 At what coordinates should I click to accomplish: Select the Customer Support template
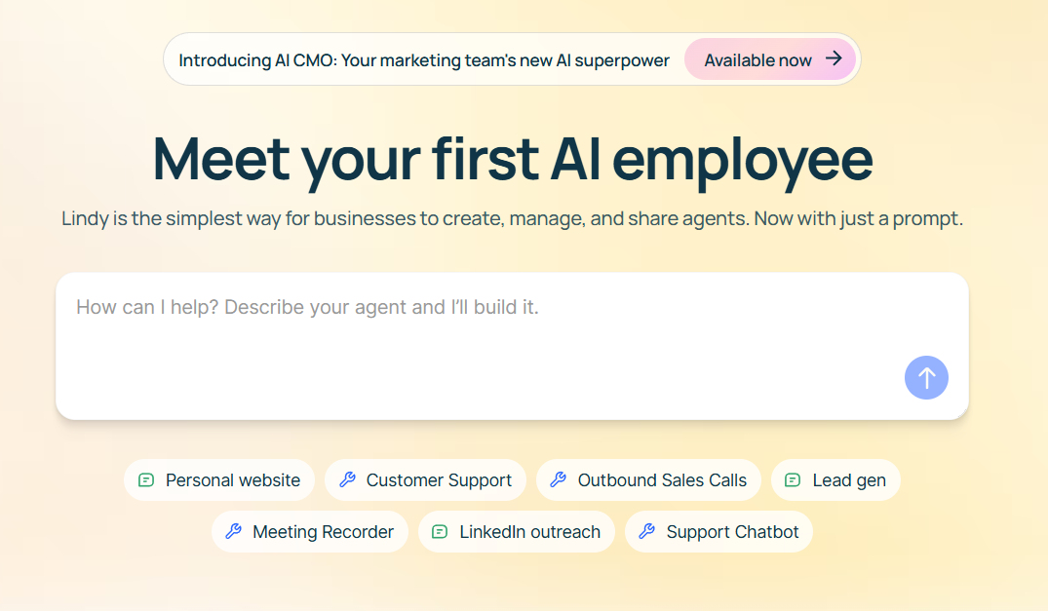(439, 480)
